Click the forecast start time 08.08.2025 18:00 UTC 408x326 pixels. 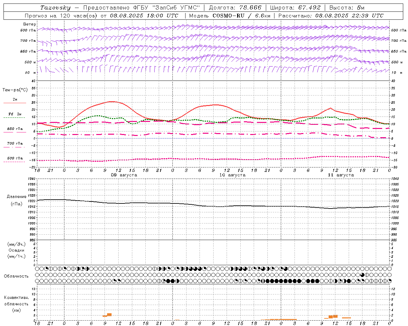click(144, 16)
